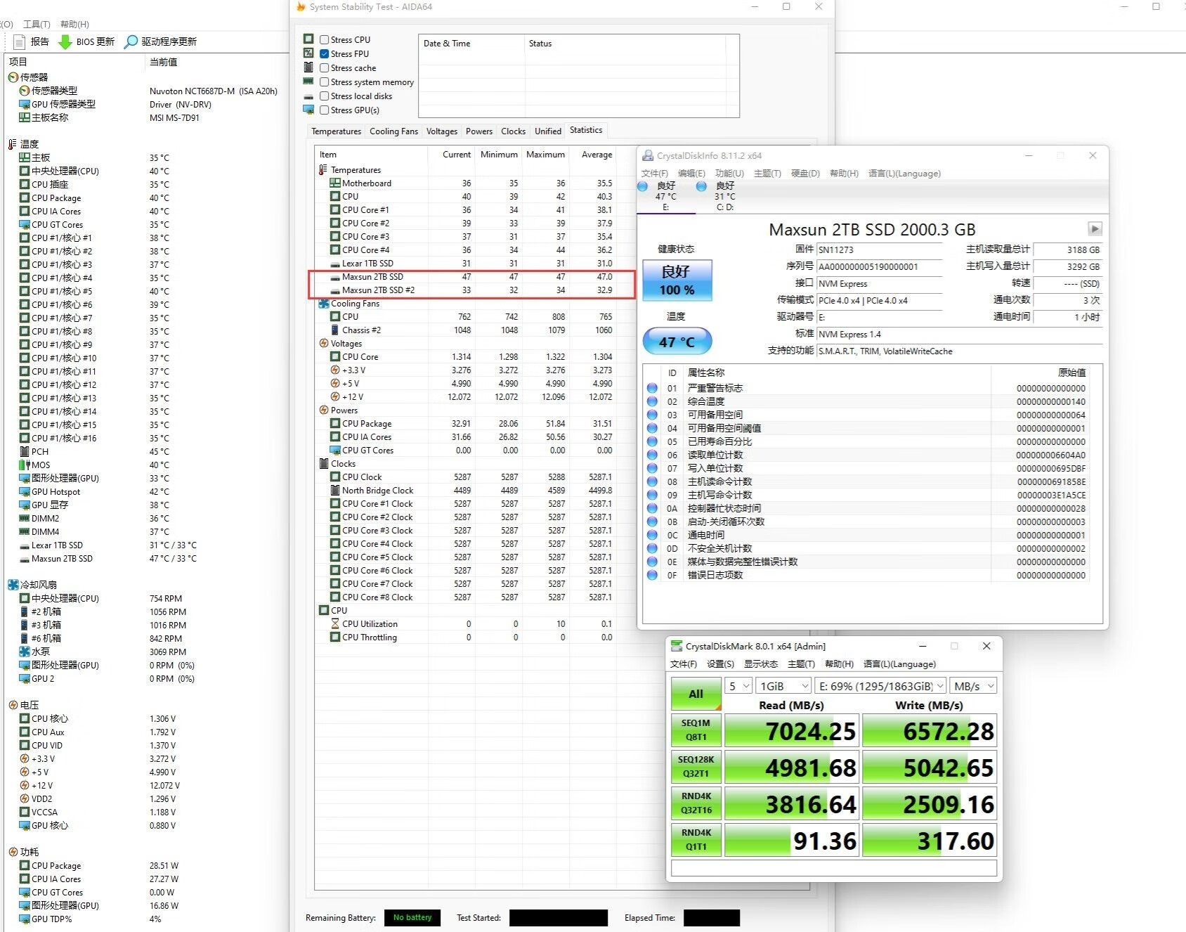
Task: Uncheck the Stress FPU checkbox
Action: point(325,54)
